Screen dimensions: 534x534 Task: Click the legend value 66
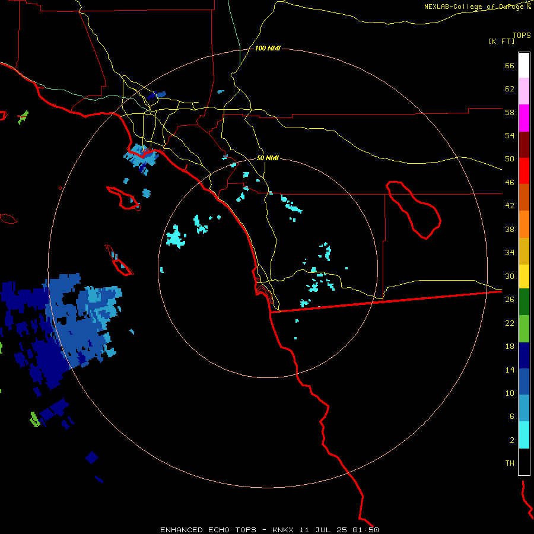tap(510, 65)
